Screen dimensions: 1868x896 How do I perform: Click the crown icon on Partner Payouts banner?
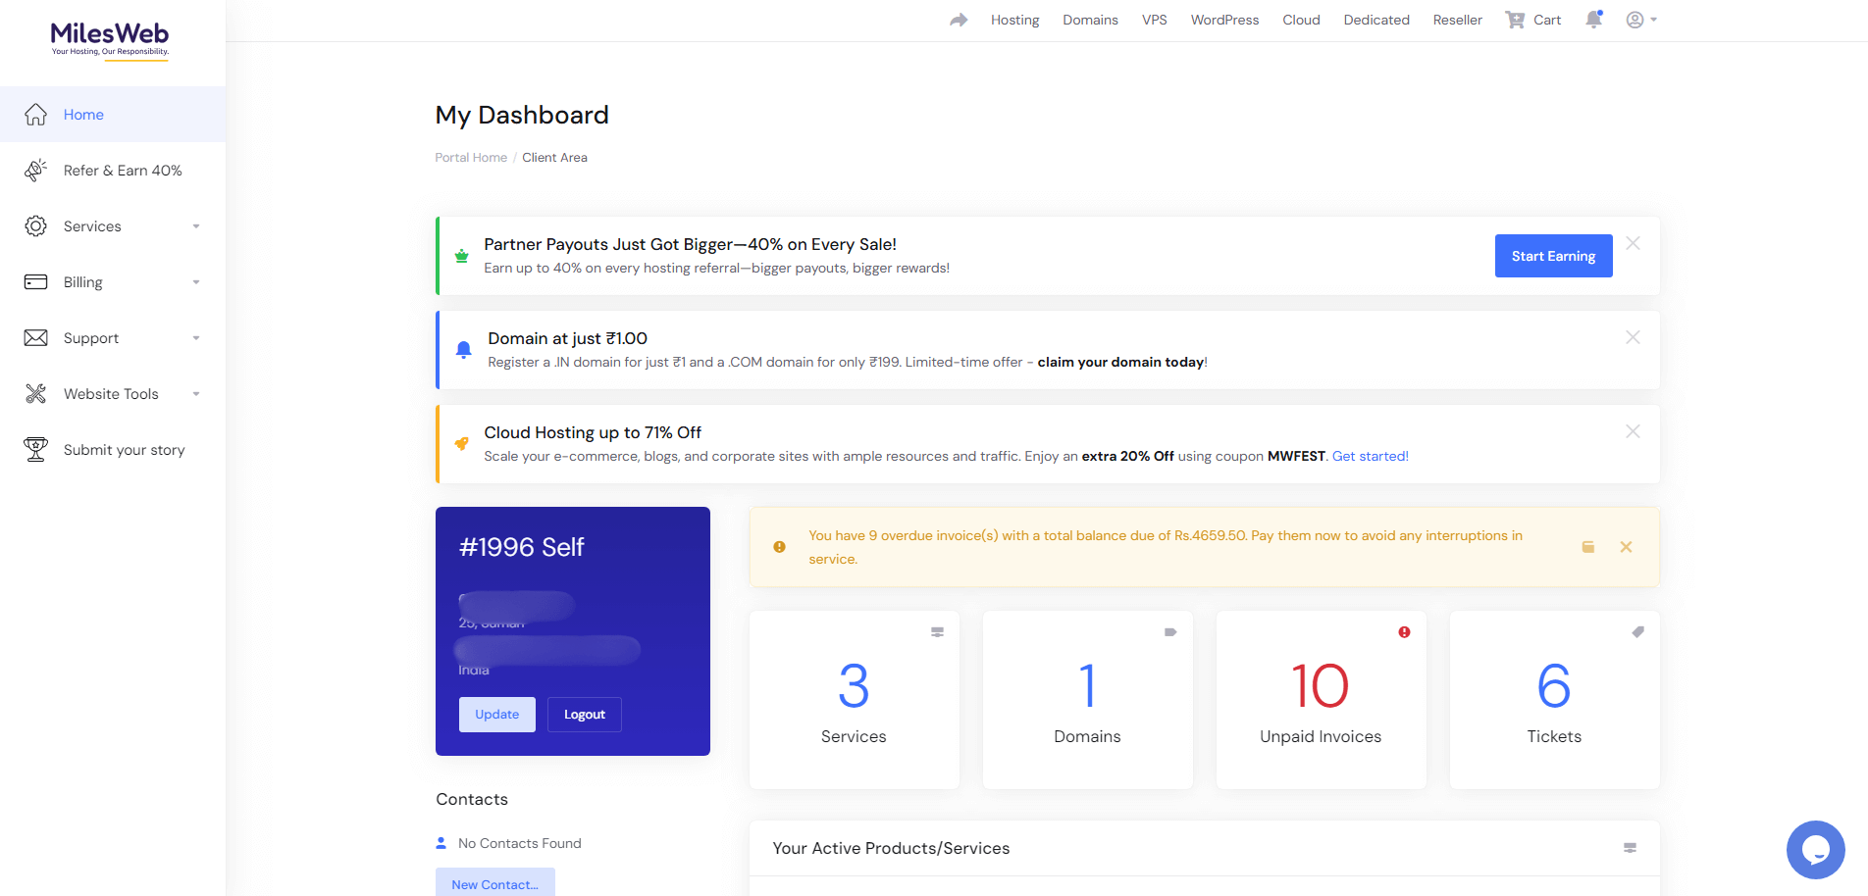461,256
